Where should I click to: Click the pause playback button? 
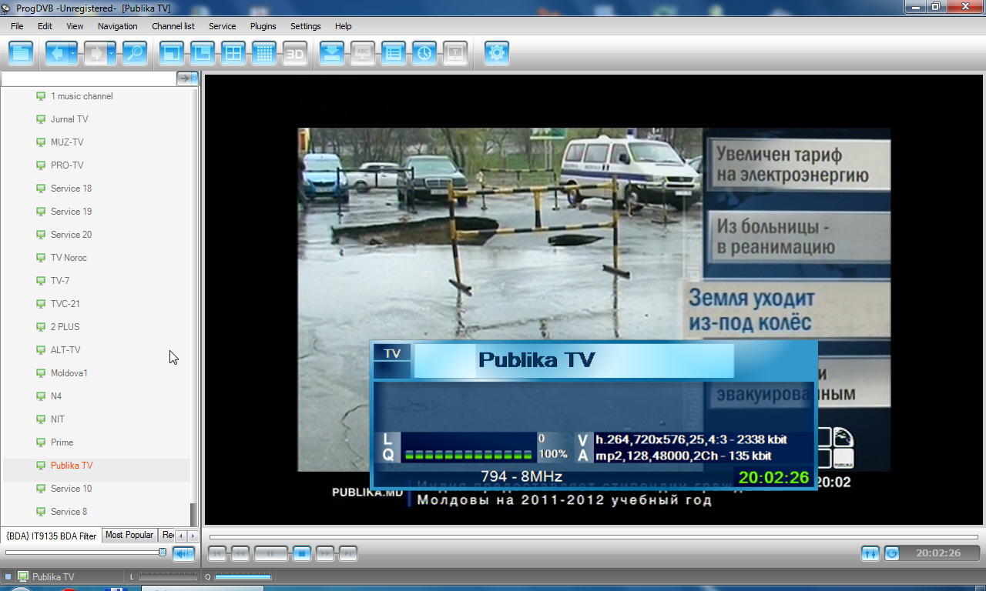pos(271,553)
